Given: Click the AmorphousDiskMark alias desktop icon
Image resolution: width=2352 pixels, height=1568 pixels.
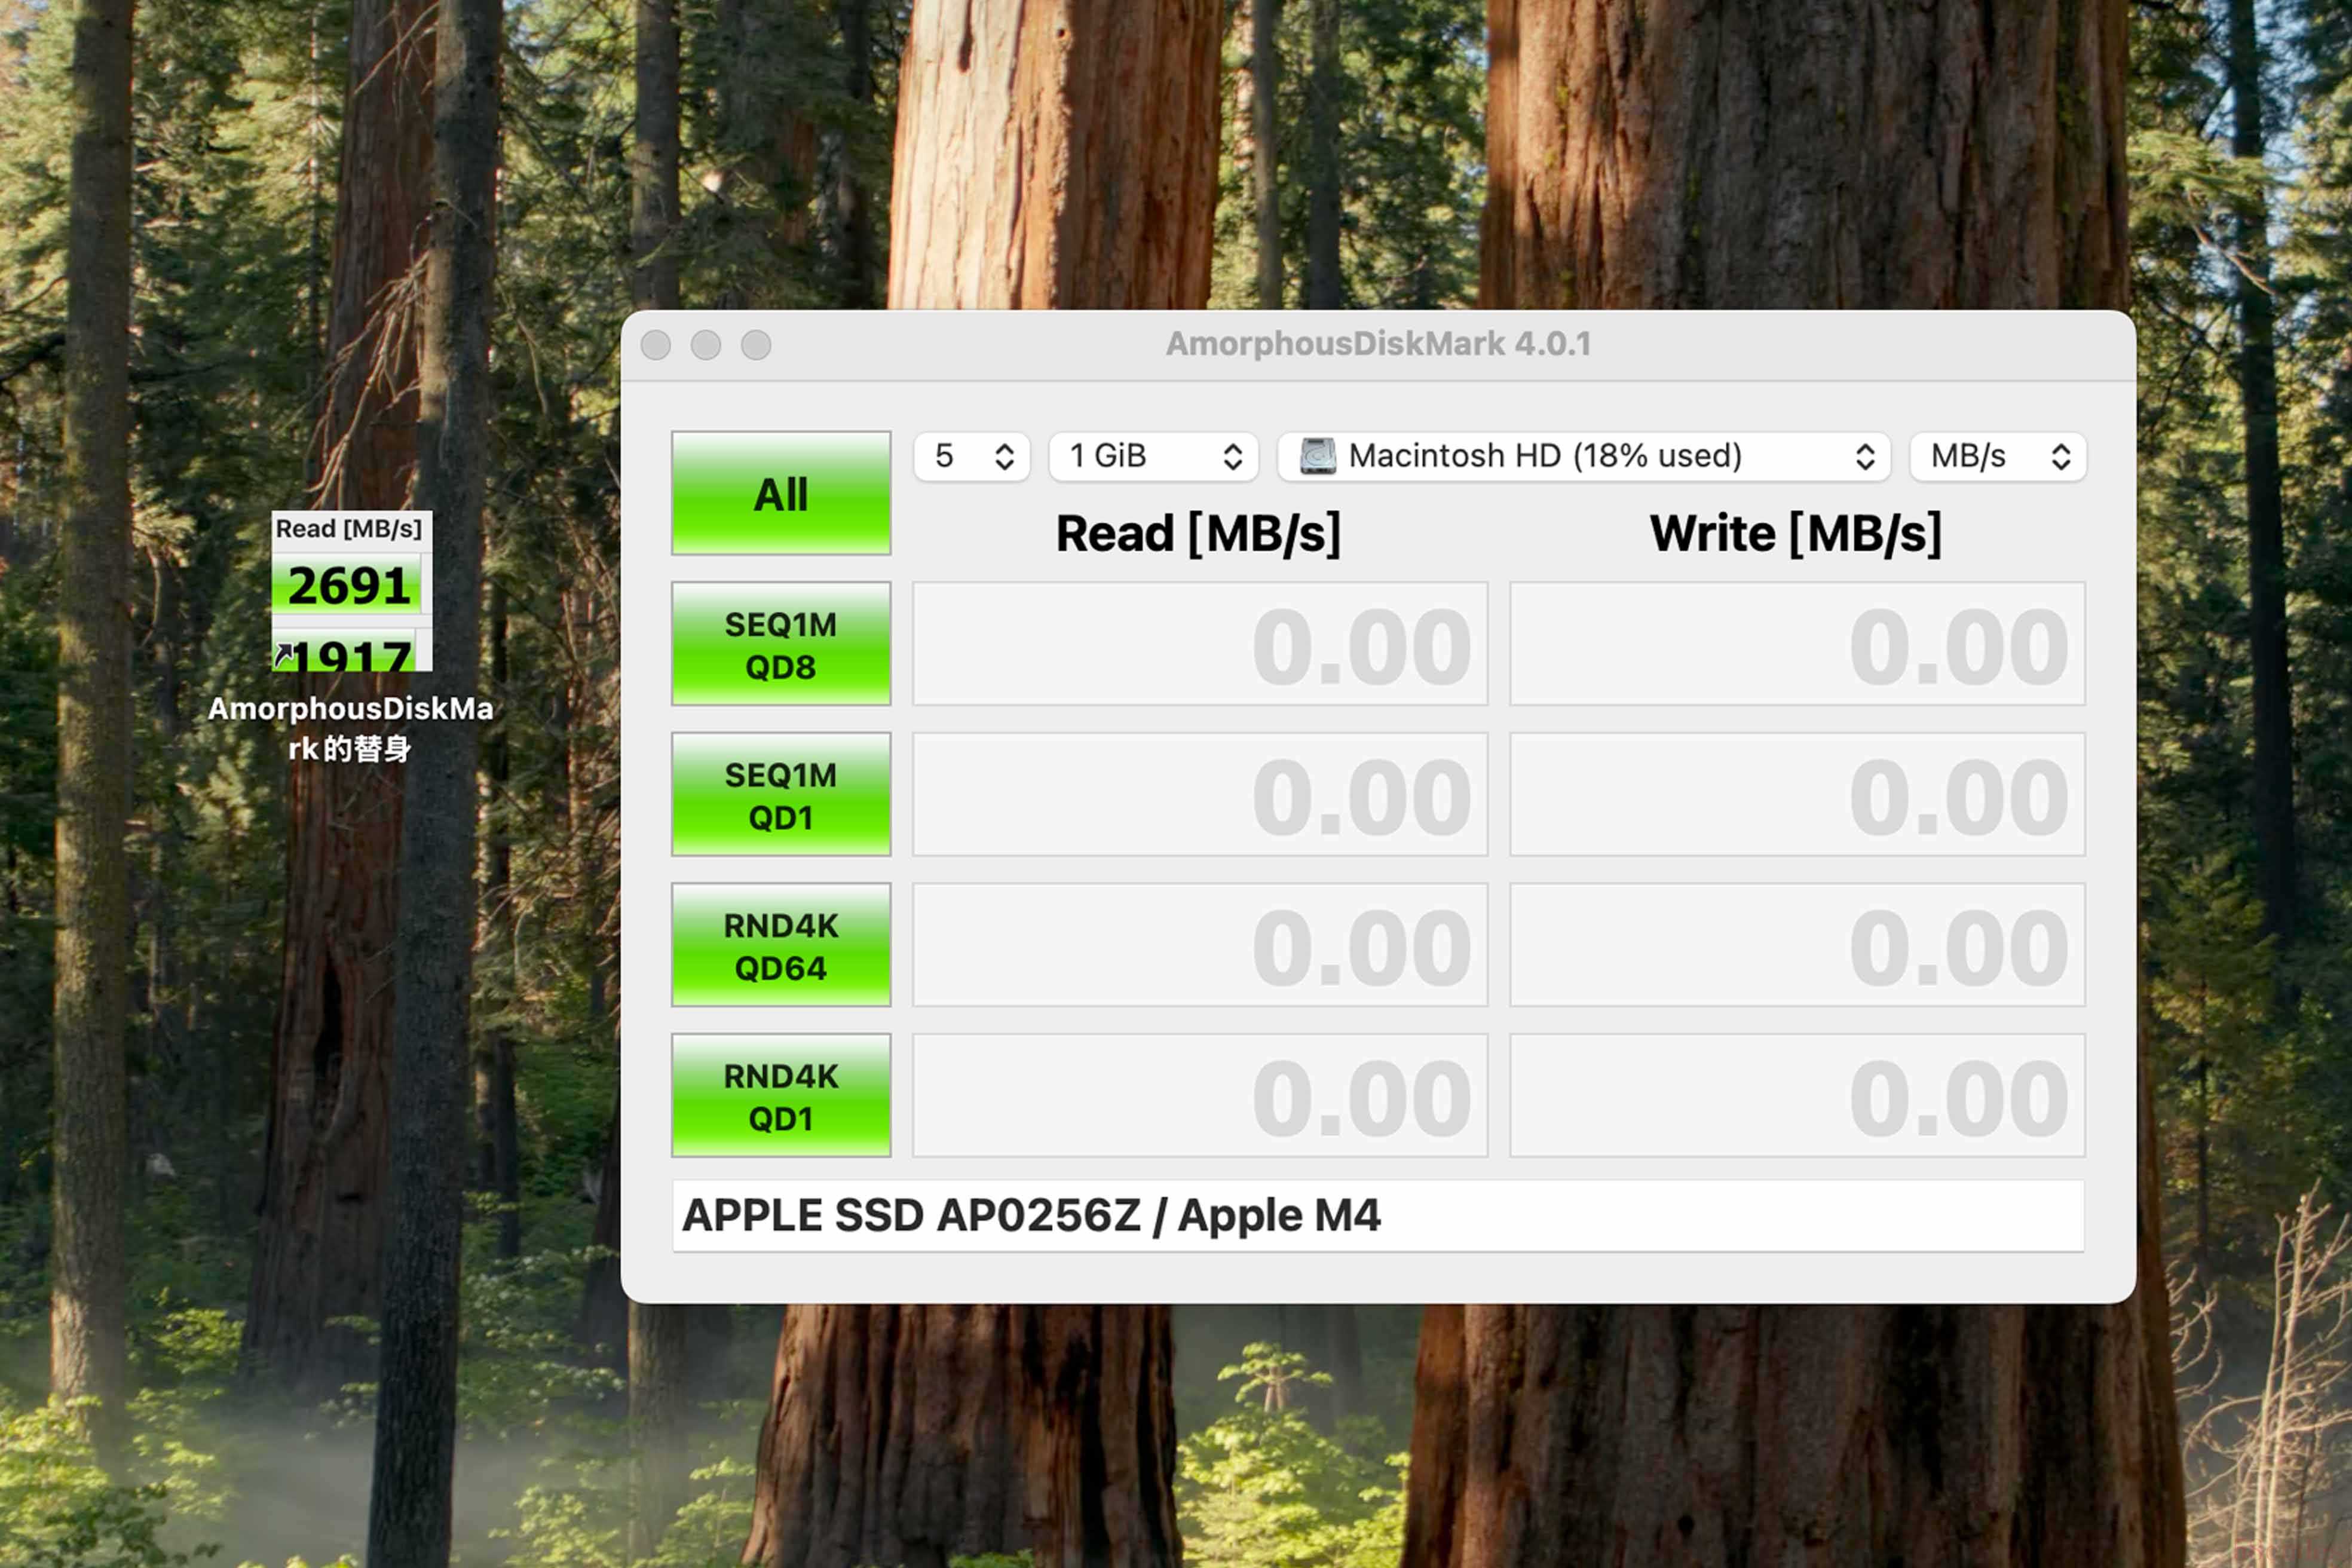Looking at the screenshot, I should (x=351, y=591).
